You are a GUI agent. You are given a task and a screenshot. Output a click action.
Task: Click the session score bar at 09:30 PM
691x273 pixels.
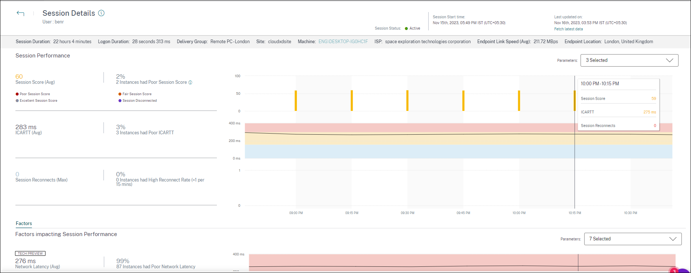(407, 101)
